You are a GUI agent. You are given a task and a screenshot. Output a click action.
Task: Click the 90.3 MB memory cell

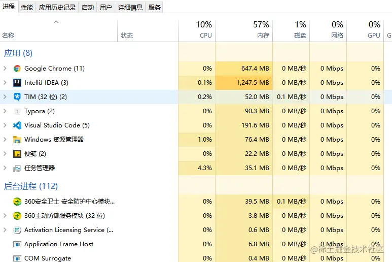point(244,111)
